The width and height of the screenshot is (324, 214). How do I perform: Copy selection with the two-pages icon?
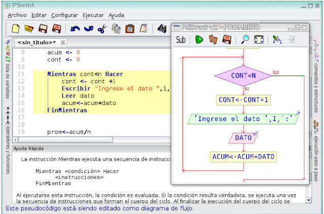click(x=116, y=28)
